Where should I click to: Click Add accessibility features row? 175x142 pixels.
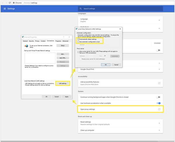click(120, 83)
